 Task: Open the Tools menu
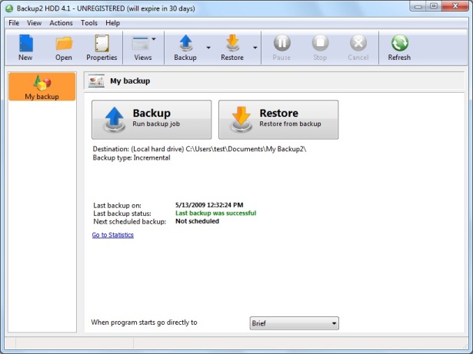click(x=89, y=23)
